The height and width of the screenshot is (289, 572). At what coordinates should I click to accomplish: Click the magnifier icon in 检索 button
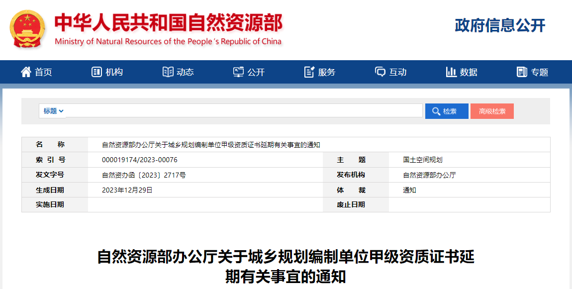(436, 111)
